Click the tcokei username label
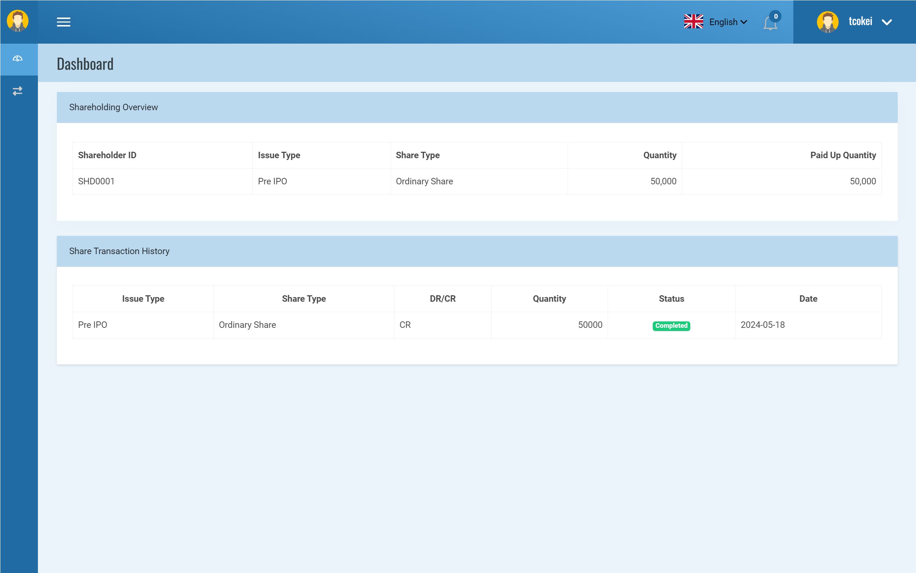 coord(860,21)
